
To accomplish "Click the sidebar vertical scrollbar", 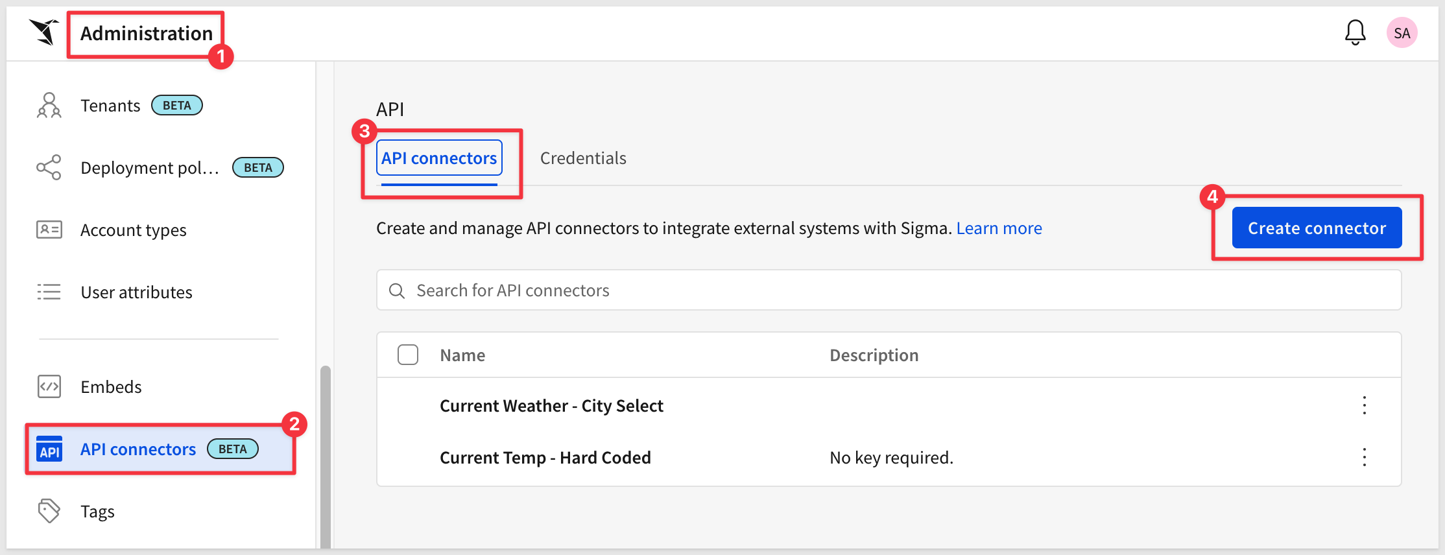I will pyautogui.click(x=325, y=454).
